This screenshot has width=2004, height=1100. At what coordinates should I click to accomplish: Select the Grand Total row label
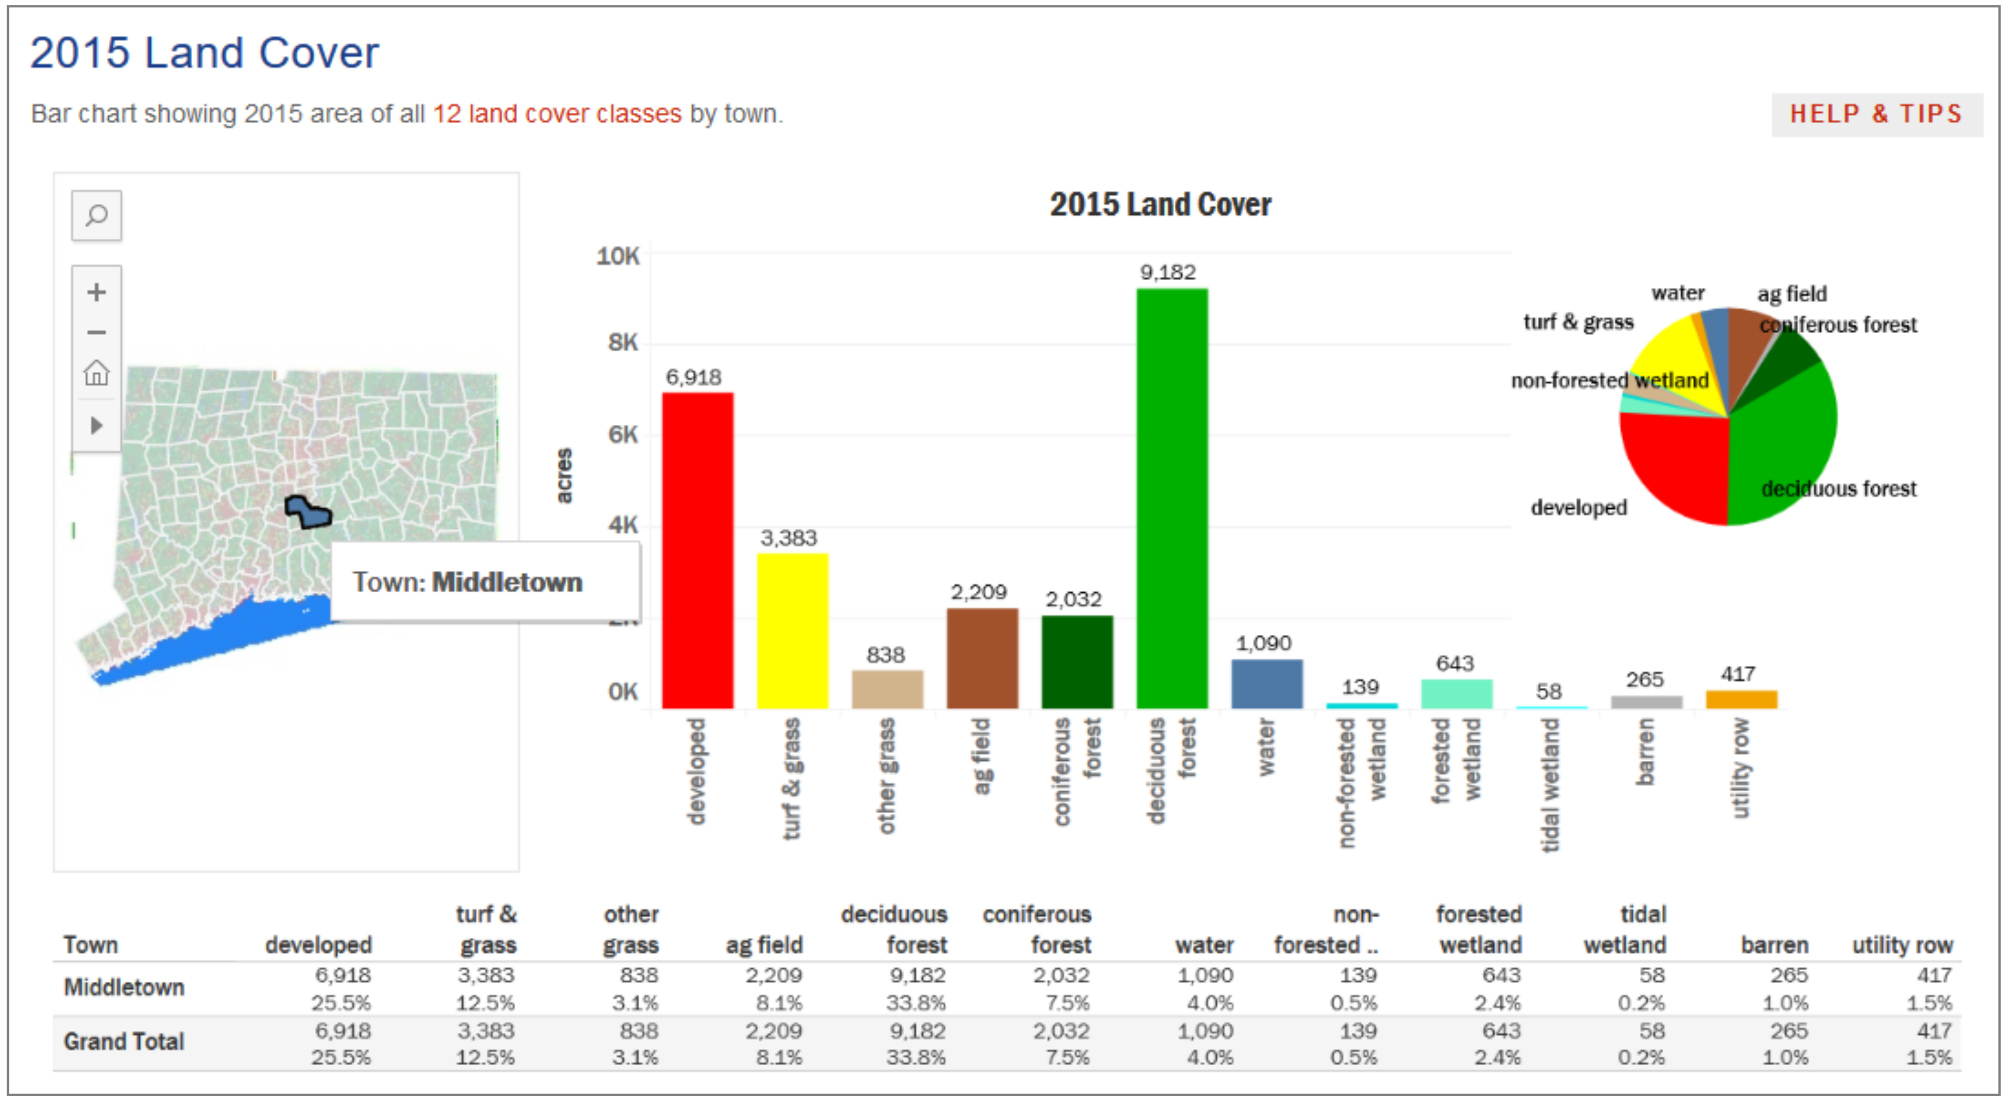point(124,1041)
